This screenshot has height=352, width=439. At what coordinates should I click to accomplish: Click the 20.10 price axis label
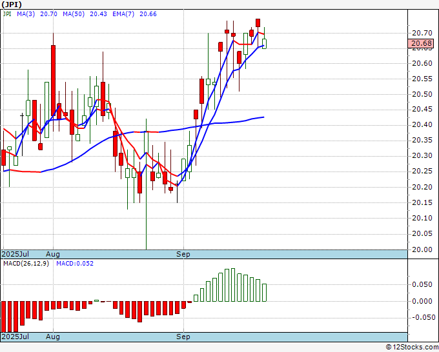click(422, 218)
